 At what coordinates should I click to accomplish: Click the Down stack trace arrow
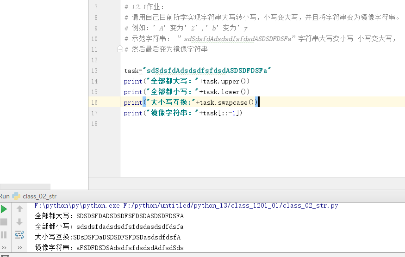click(19, 222)
